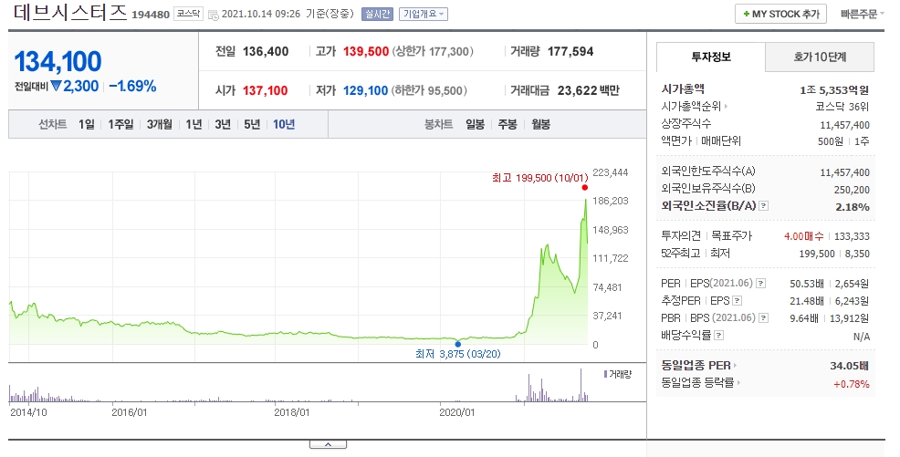Click the 고가 value 139,500
This screenshot has width=900, height=457.
click(366, 52)
